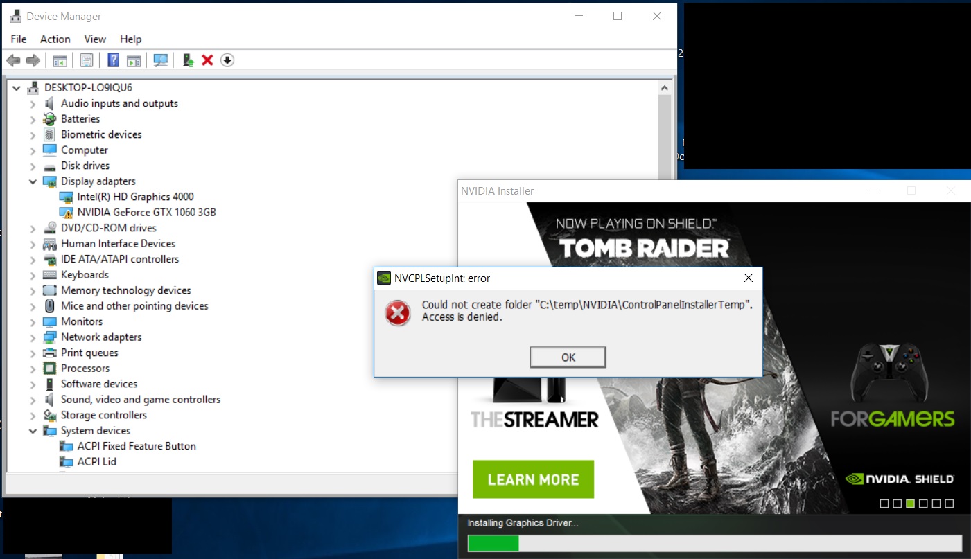Click the Disable device down-arrow icon
Image resolution: width=971 pixels, height=559 pixels.
click(x=227, y=60)
